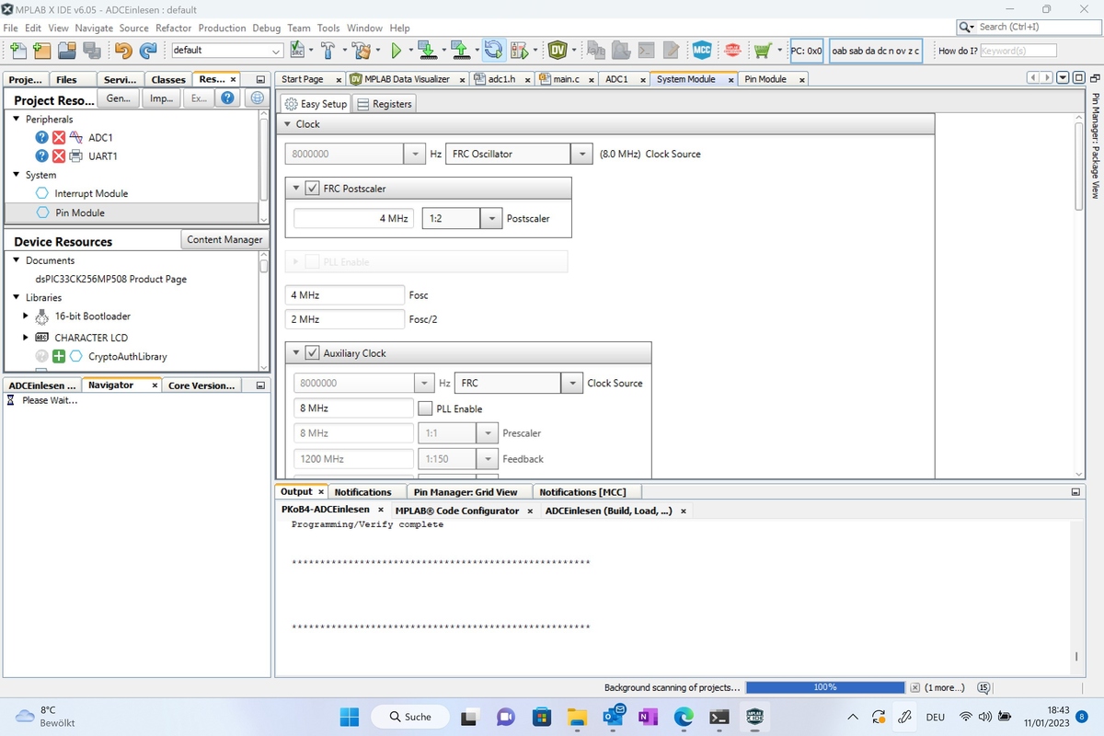1104x736 pixels.
Task: Click the How do I keyword search field
Action: click(1018, 51)
